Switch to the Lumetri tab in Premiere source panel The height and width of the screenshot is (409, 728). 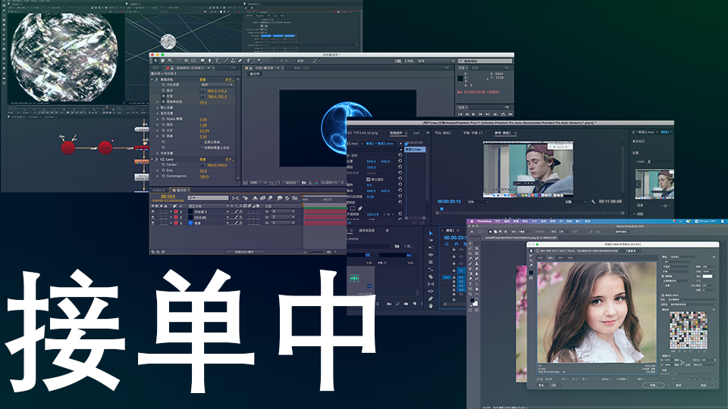(x=416, y=133)
